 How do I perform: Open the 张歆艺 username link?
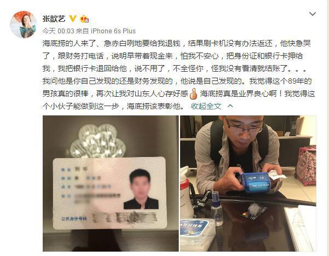(54, 19)
